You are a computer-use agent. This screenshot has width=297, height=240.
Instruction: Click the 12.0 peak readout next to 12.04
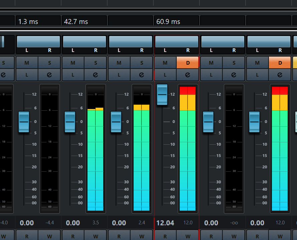pyautogui.click(x=188, y=223)
